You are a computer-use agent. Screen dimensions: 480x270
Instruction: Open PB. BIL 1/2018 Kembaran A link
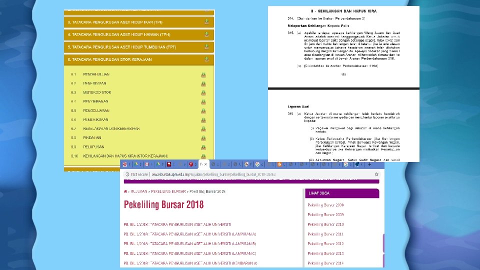pyautogui.click(x=190, y=263)
